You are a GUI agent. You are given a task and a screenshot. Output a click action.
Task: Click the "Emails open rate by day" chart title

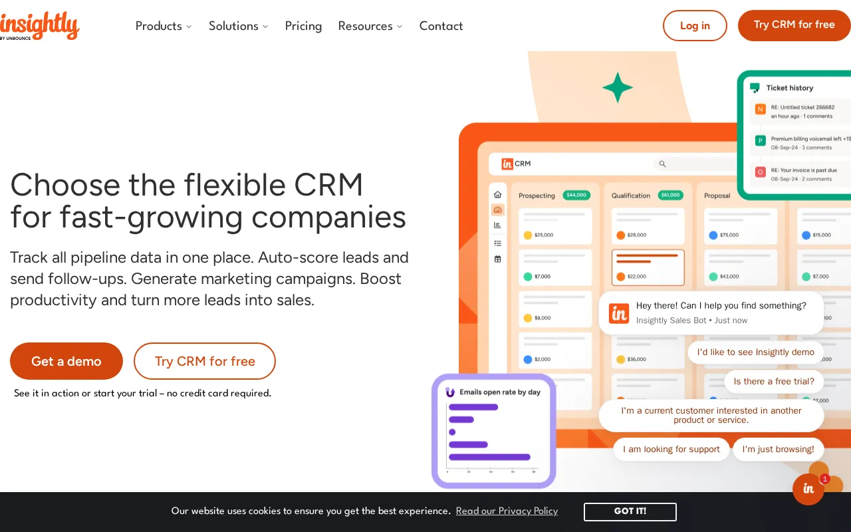point(500,392)
